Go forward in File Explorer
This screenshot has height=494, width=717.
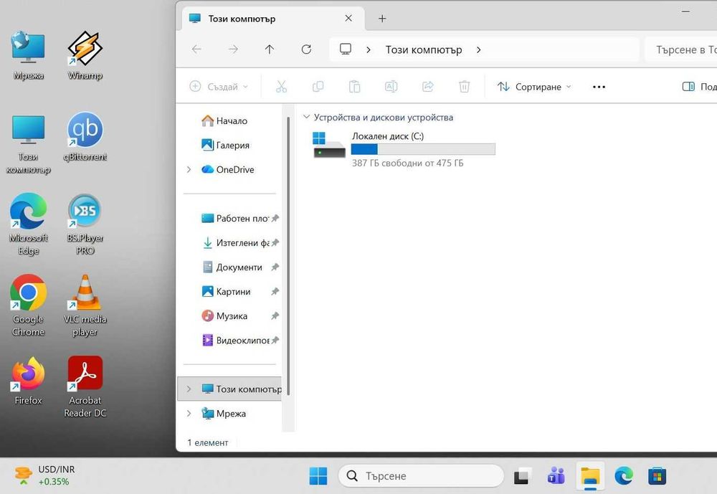coord(233,49)
